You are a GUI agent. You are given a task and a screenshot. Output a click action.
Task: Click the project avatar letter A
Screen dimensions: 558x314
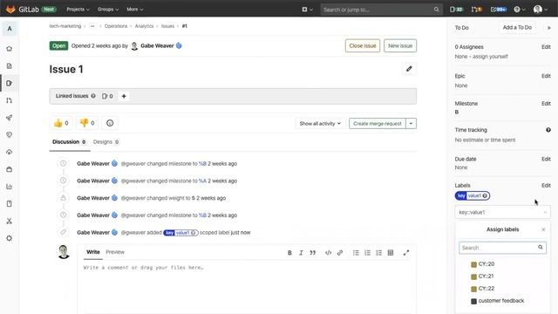point(10,29)
